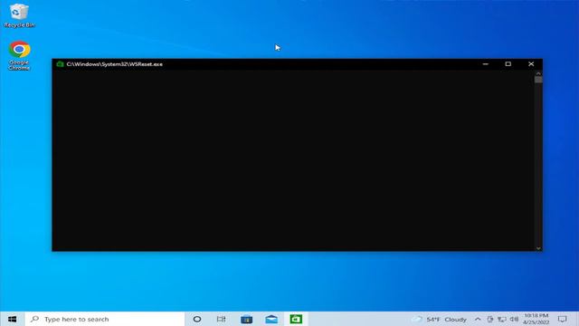579x326 pixels.
Task: Open the Recycle Bin desktop icon
Action: (x=19, y=15)
